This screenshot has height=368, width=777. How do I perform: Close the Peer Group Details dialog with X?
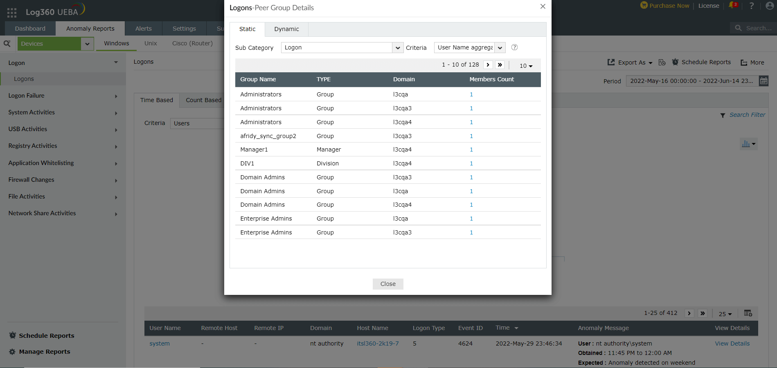[543, 7]
